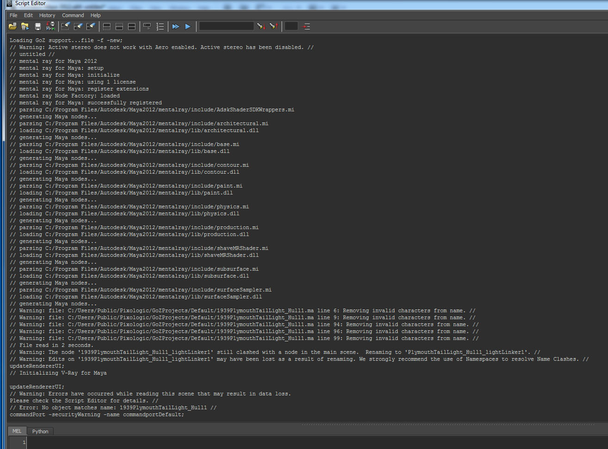Click the Script Editor title bar icon

point(9,3)
